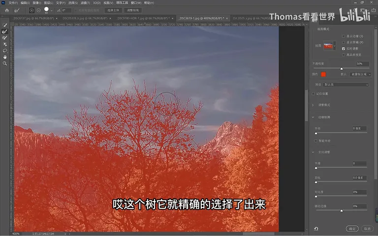The height and width of the screenshot is (236, 378).
Task: Switch to DSC05339_b.jpg document tab
Action: [85, 18]
